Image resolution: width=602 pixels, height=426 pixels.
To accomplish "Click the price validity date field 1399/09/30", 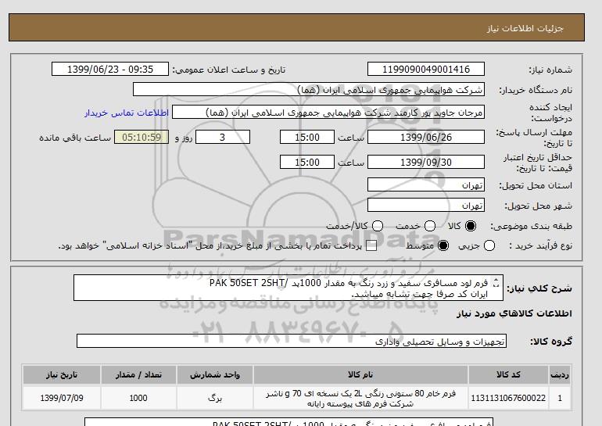I will pos(426,163).
